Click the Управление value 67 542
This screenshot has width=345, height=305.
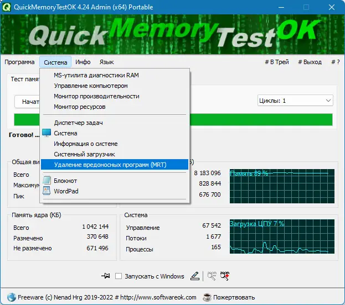click(x=212, y=225)
